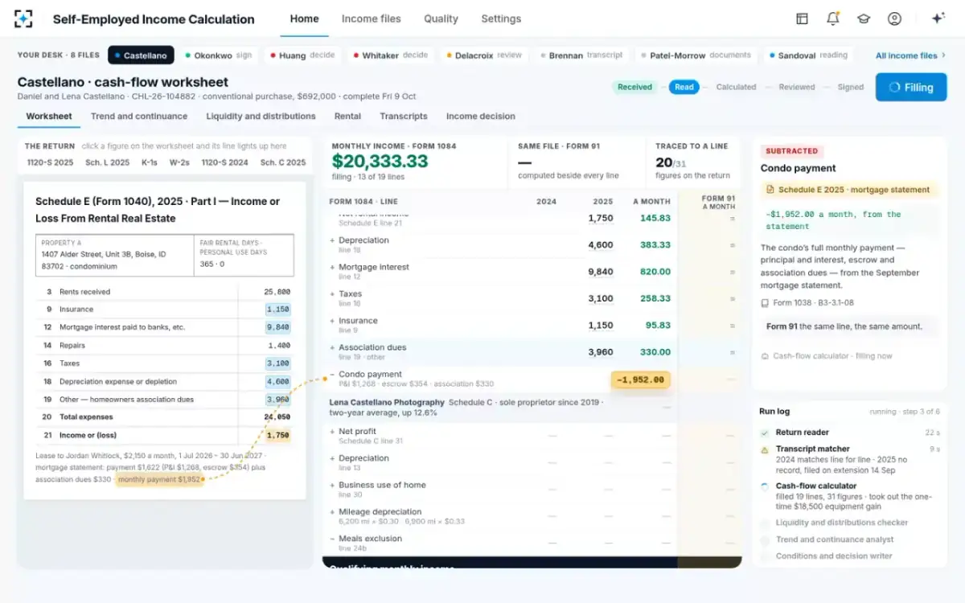Show the 1120-S 2025 return
965x603 pixels.
[x=49, y=162]
